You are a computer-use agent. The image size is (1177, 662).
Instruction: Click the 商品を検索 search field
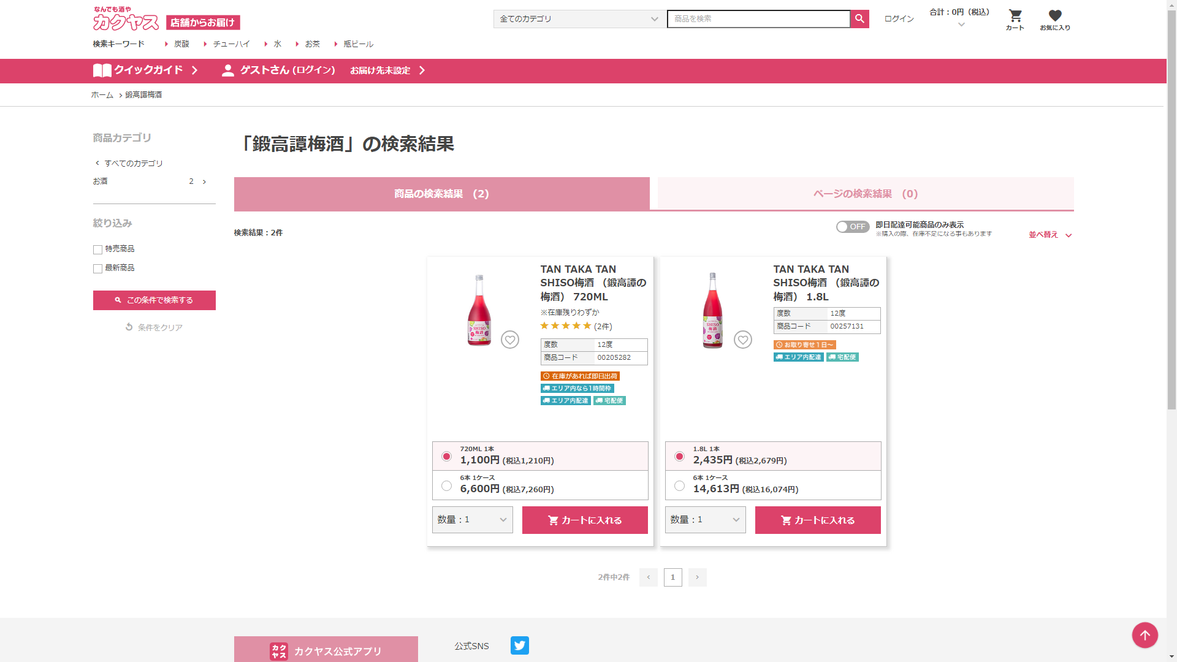(x=758, y=19)
